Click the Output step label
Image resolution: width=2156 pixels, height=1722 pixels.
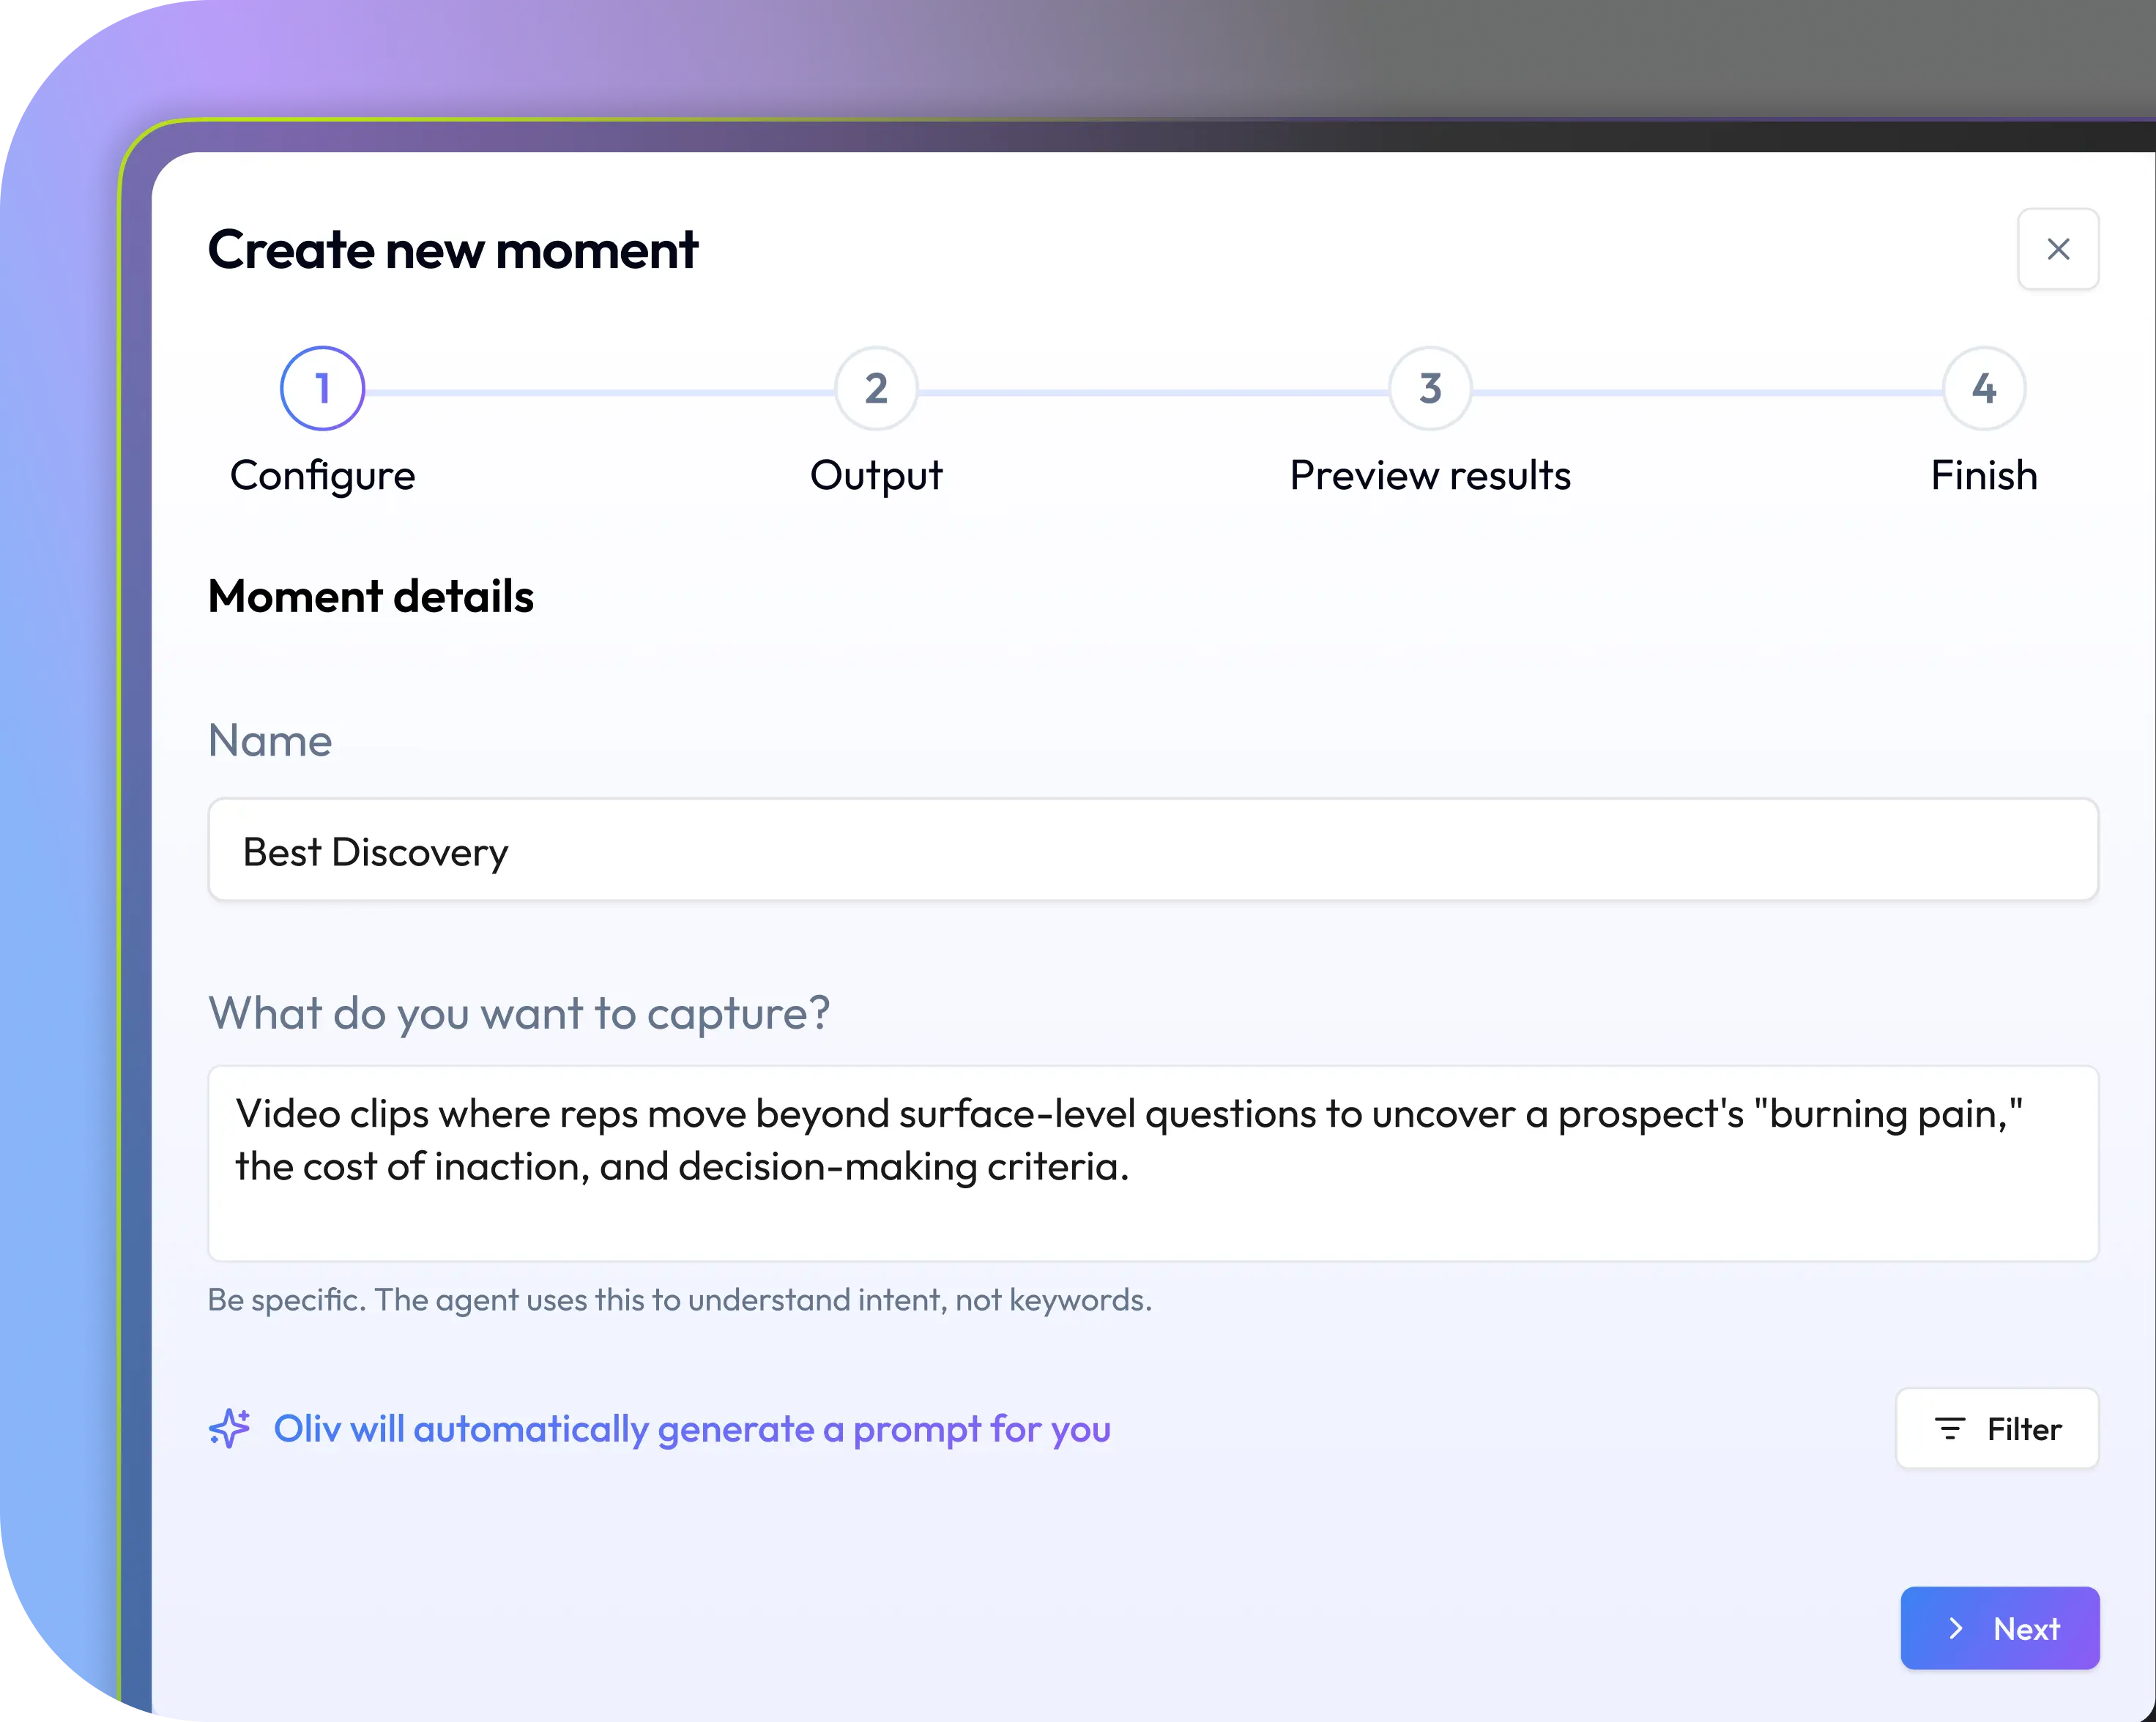(x=876, y=476)
